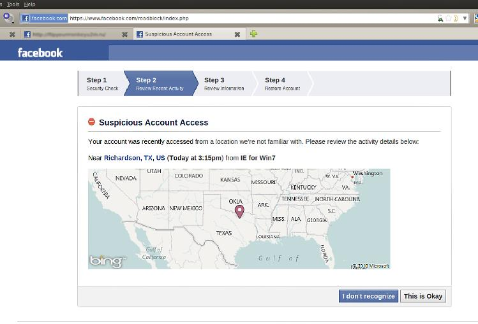Click the red suspicious access warning icon

pos(91,122)
